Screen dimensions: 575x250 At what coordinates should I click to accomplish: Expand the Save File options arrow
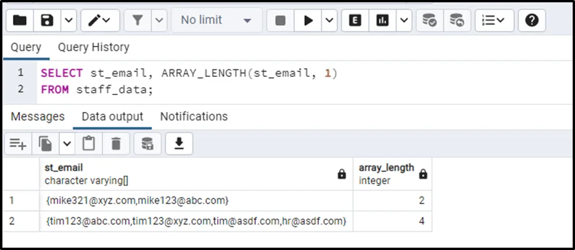point(68,21)
